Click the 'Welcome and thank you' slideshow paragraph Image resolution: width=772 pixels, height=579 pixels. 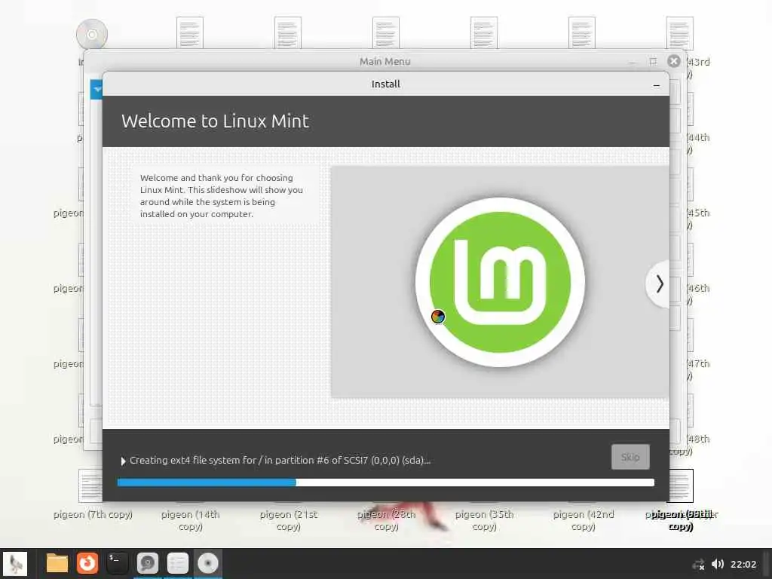pyautogui.click(x=221, y=196)
